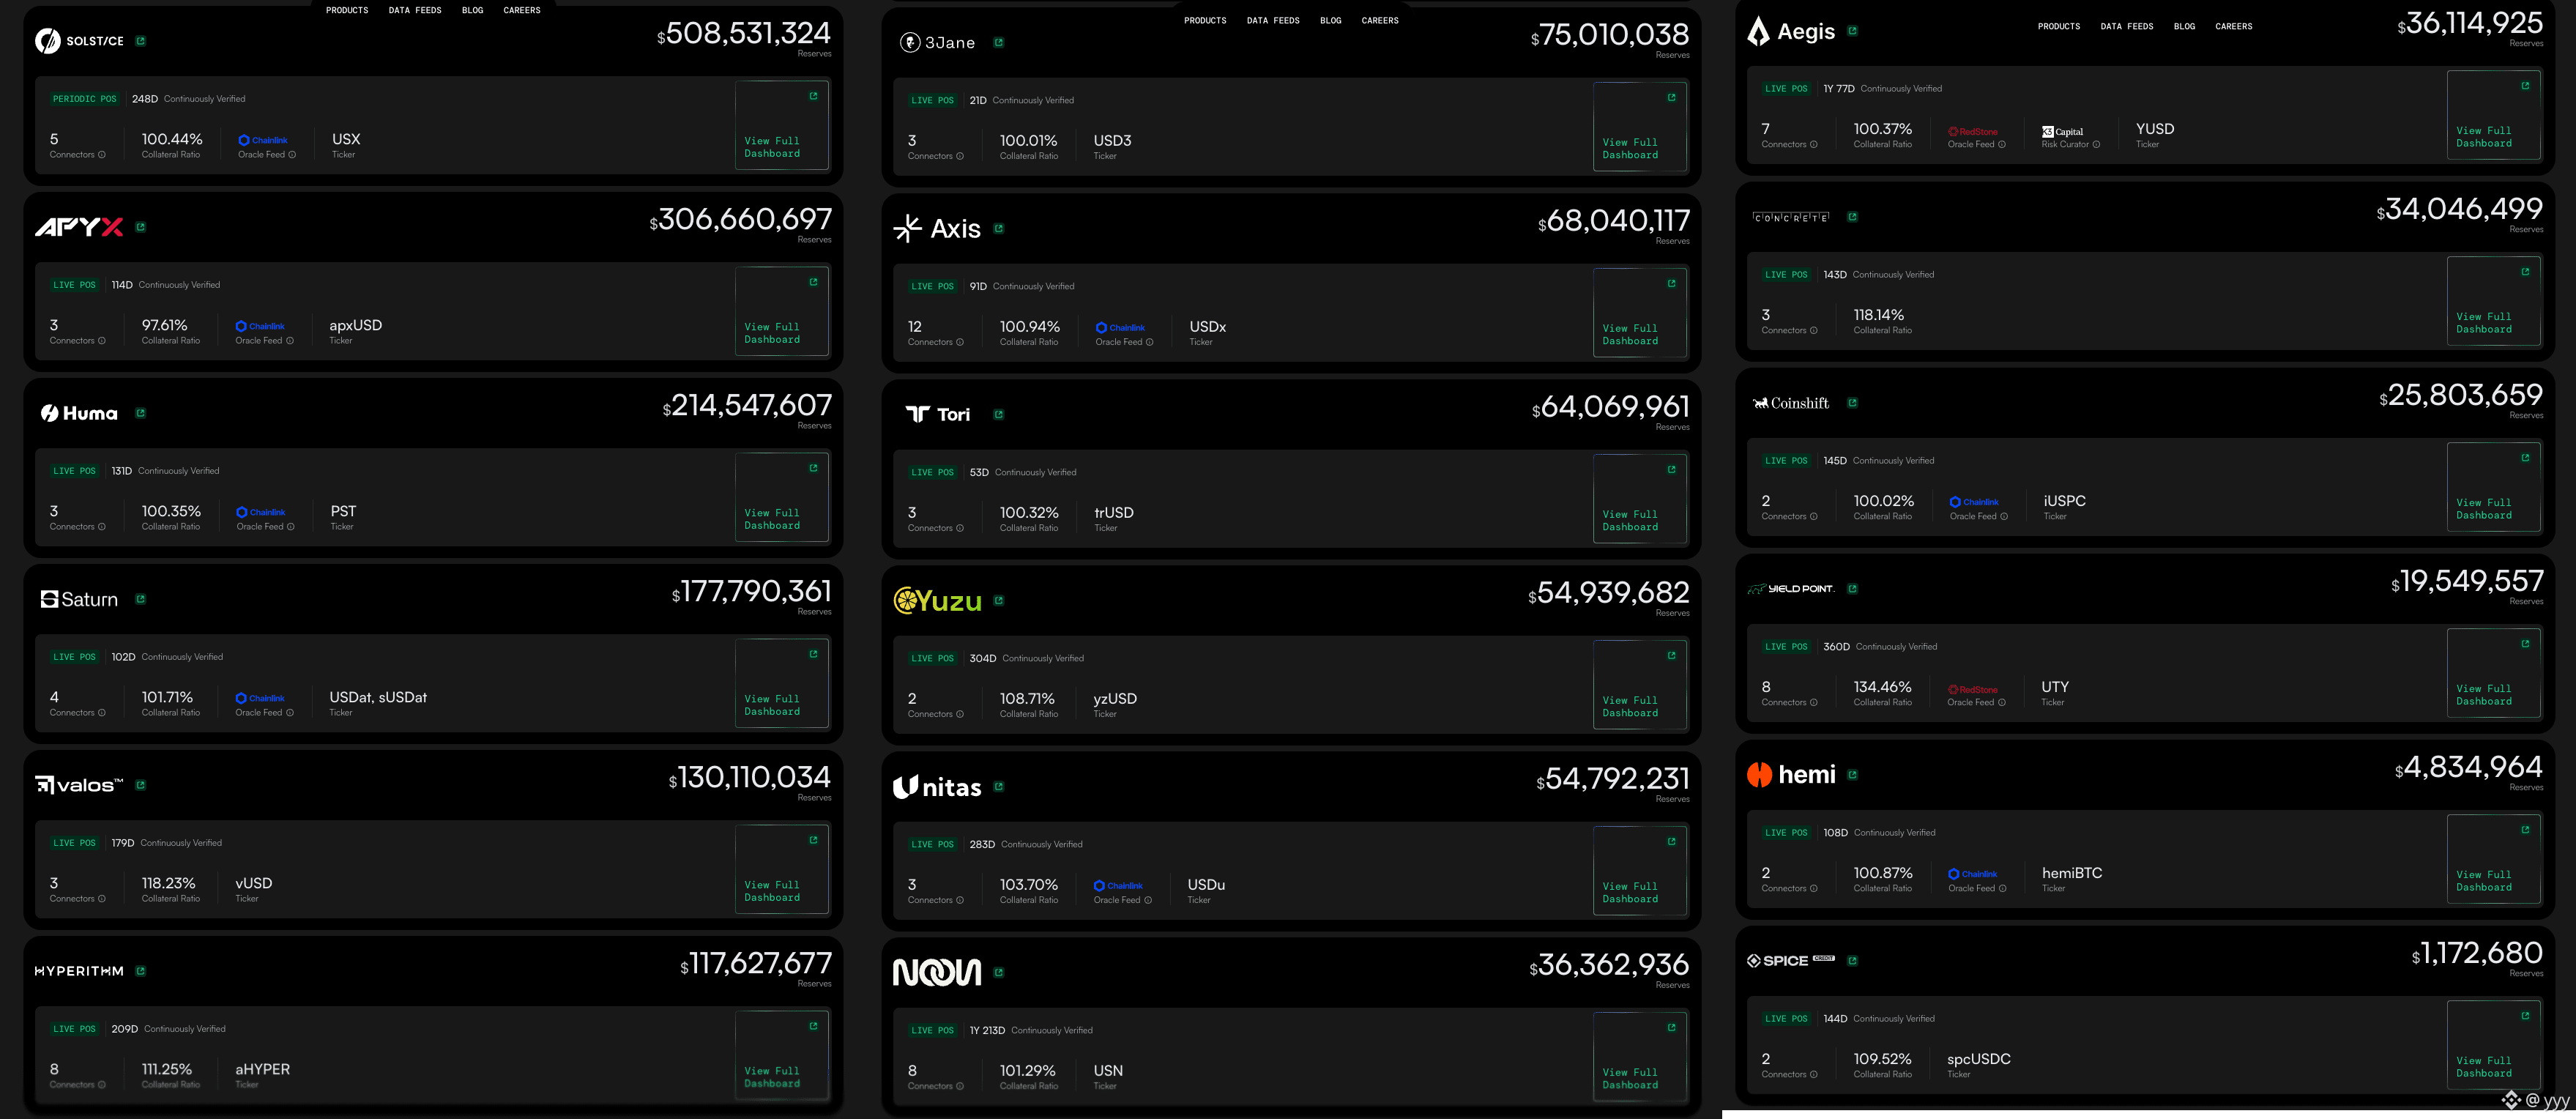
Task: Click the Connectors info icon in Yuzu card
Action: [x=960, y=715]
